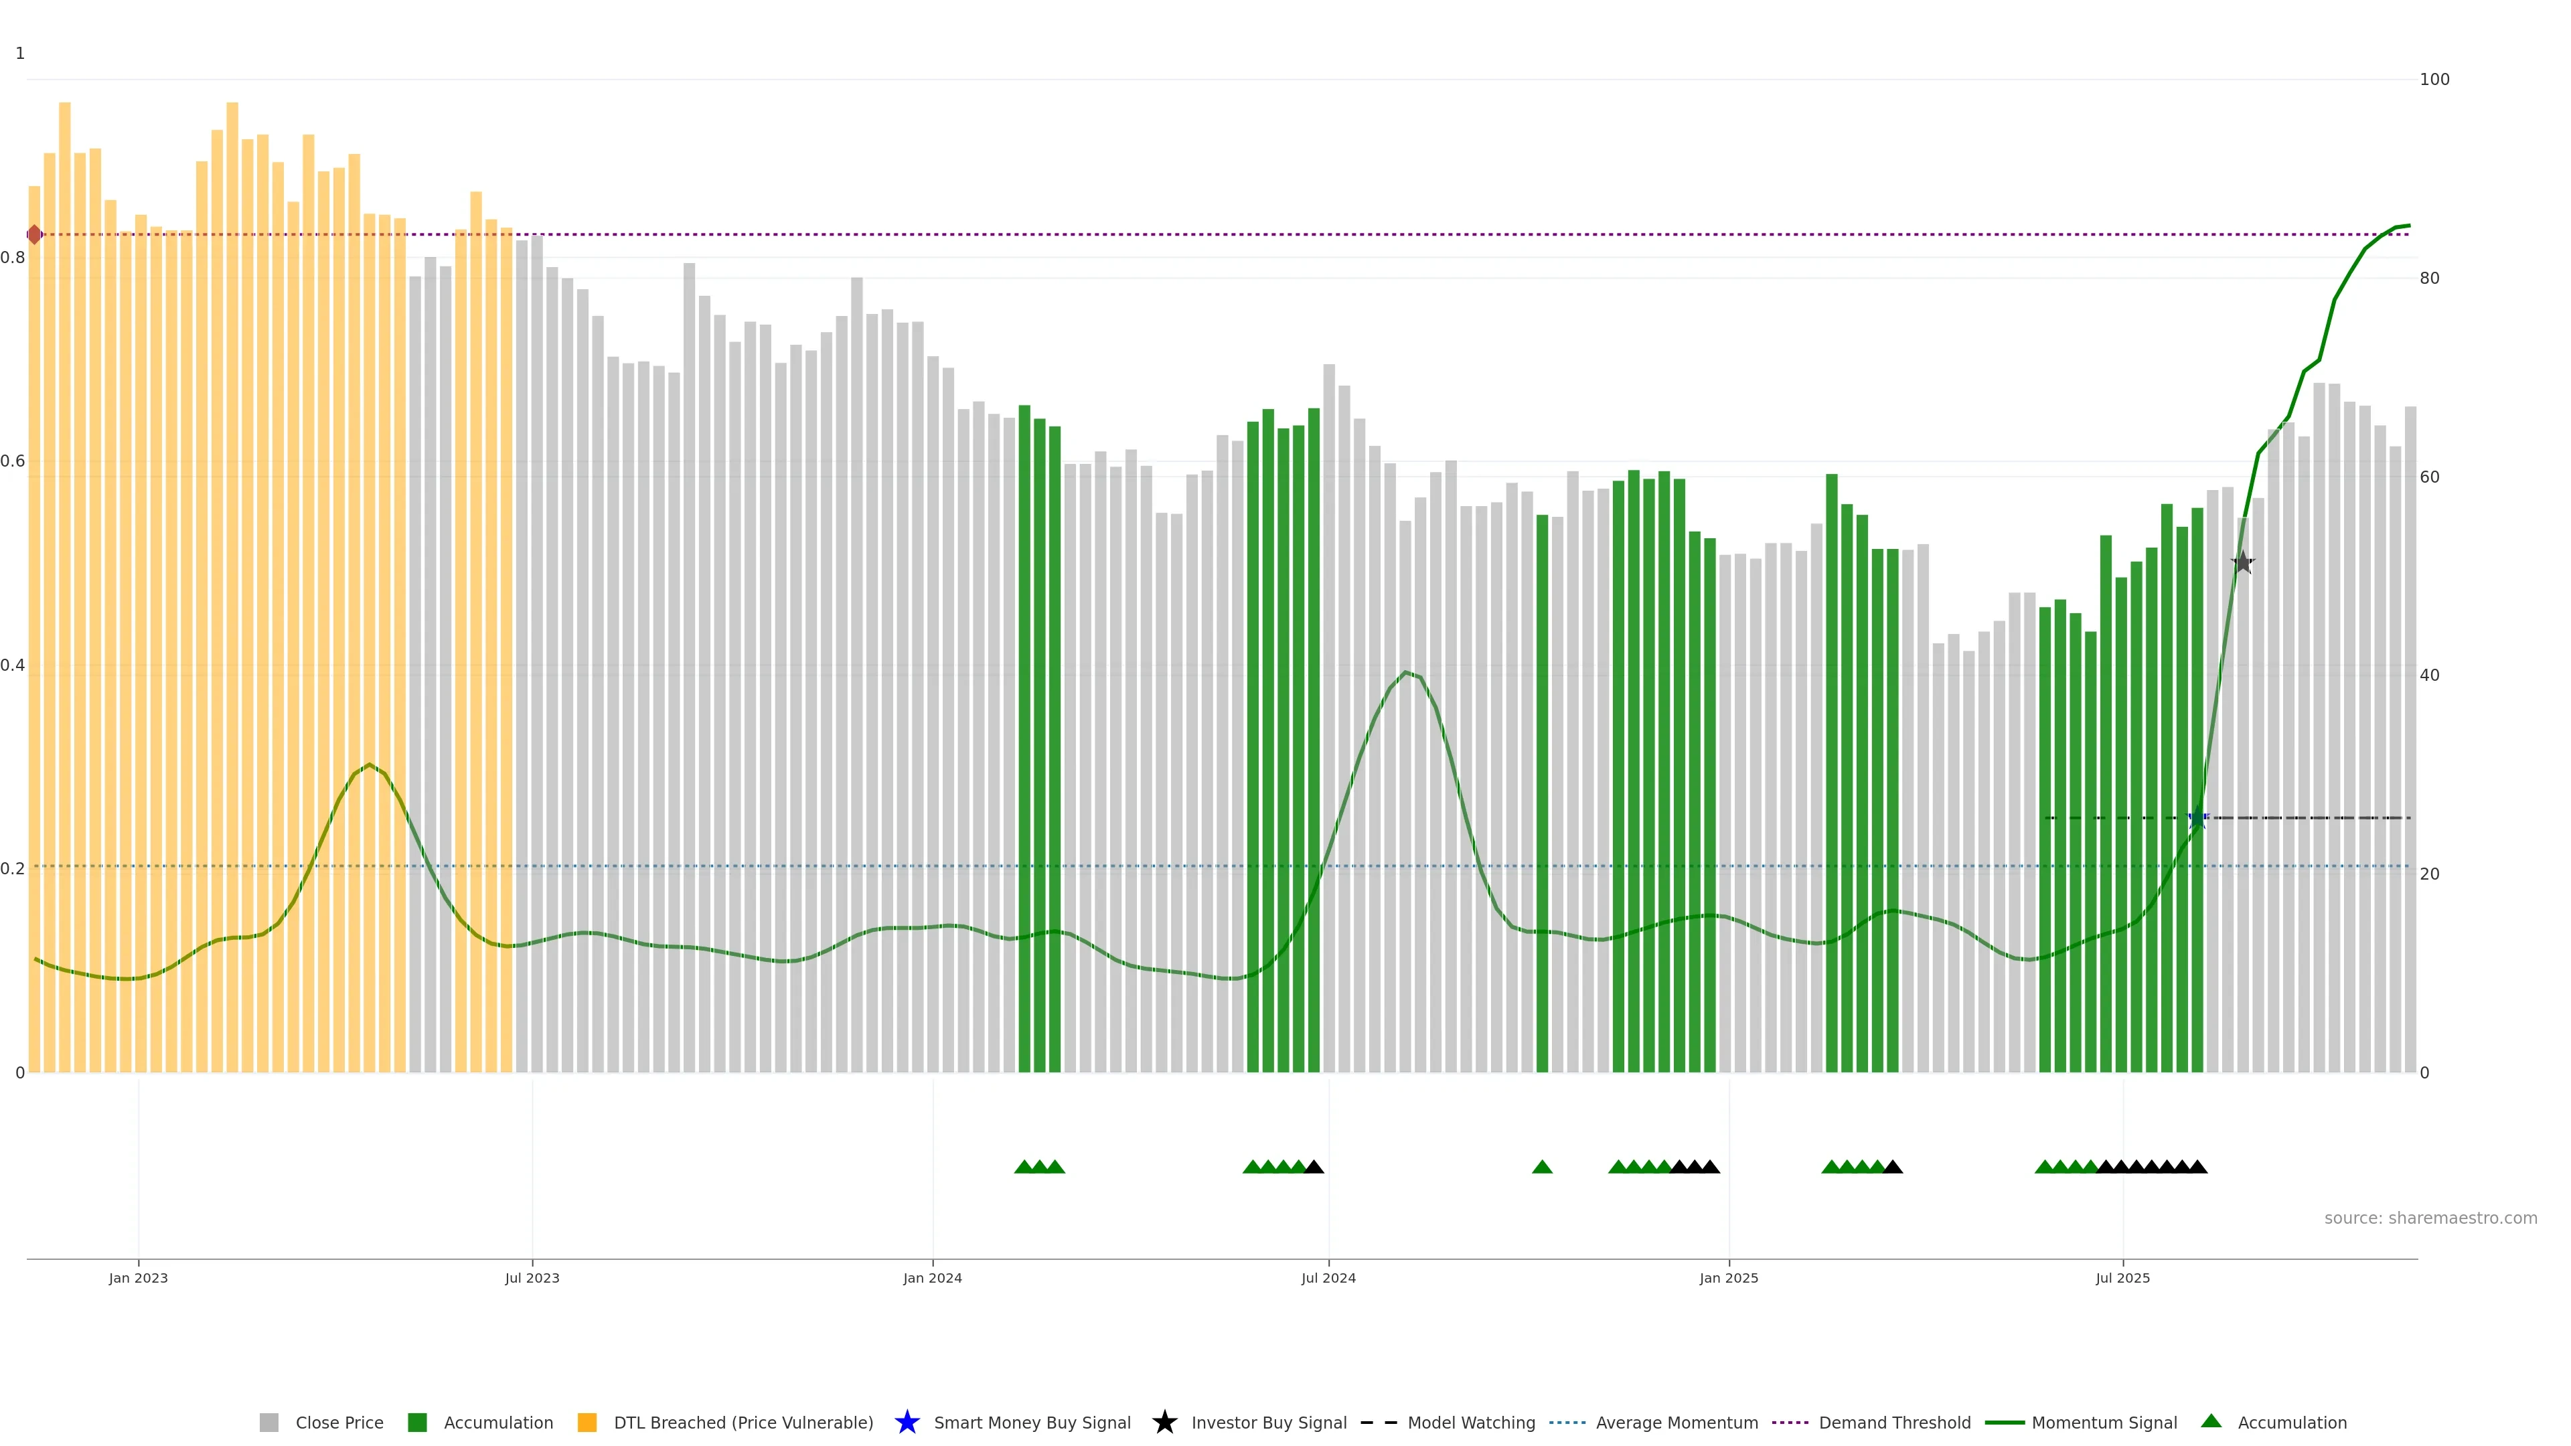Viewport: 2571px width, 1446px height.
Task: Click the green Accumulation triangle icon in legend
Action: click(x=2211, y=1421)
